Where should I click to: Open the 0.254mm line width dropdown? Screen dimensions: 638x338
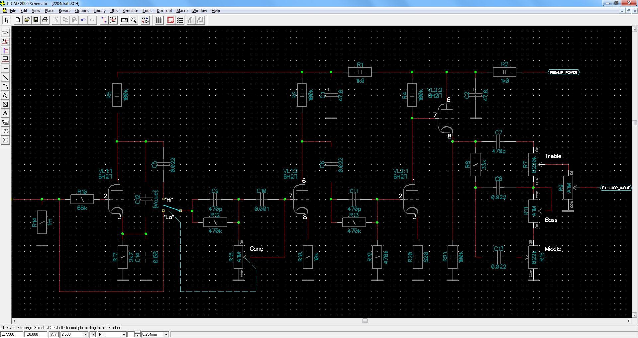pyautogui.click(x=166, y=334)
